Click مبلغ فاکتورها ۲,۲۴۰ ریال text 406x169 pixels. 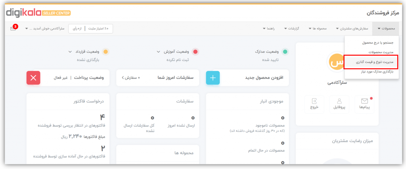[83, 136]
